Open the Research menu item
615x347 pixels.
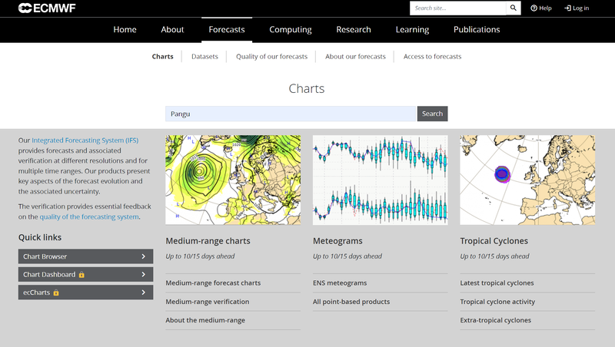click(x=354, y=30)
